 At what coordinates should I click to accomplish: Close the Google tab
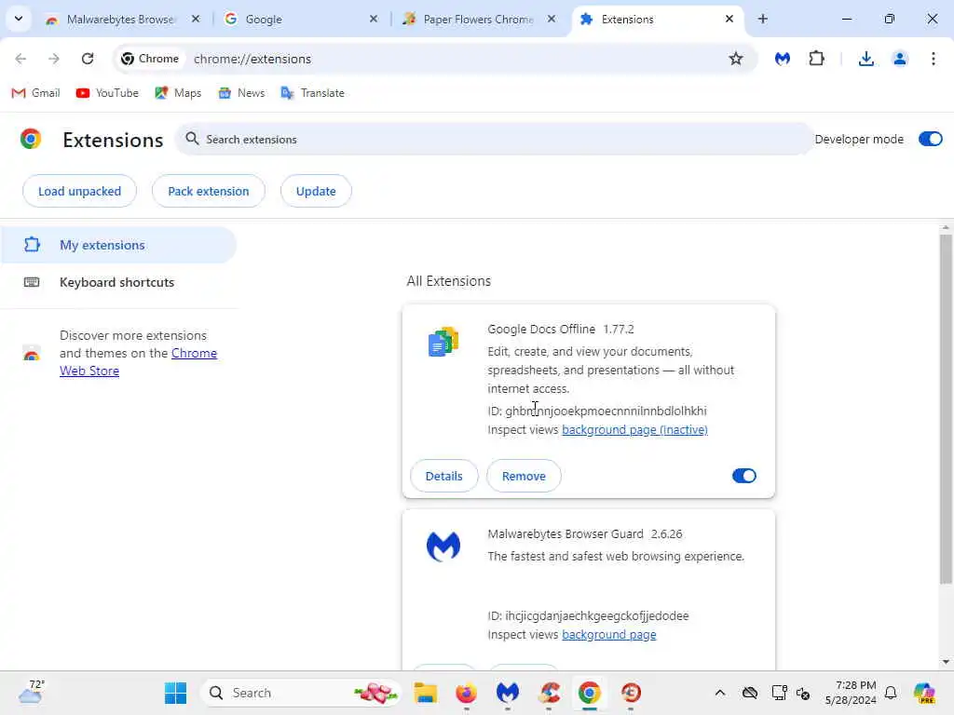click(x=374, y=19)
